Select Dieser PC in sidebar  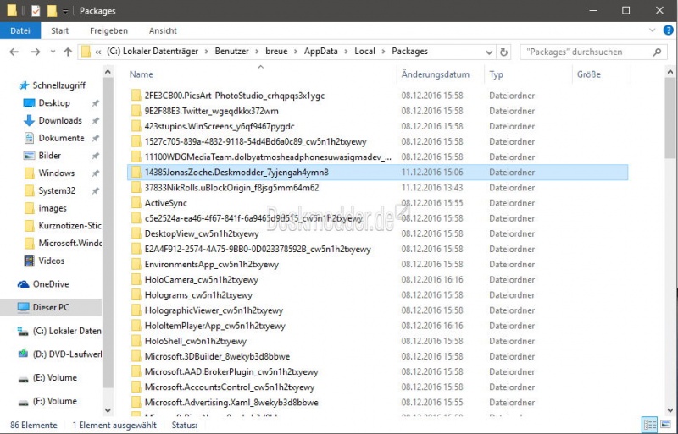tap(51, 307)
